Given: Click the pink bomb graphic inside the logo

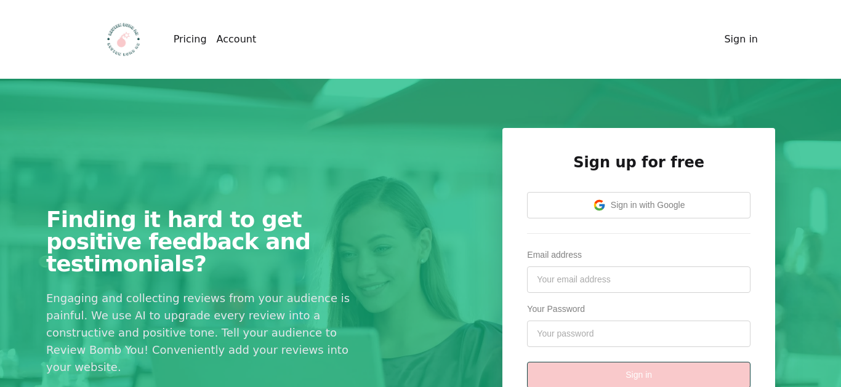Looking at the screenshot, I should (x=123, y=41).
